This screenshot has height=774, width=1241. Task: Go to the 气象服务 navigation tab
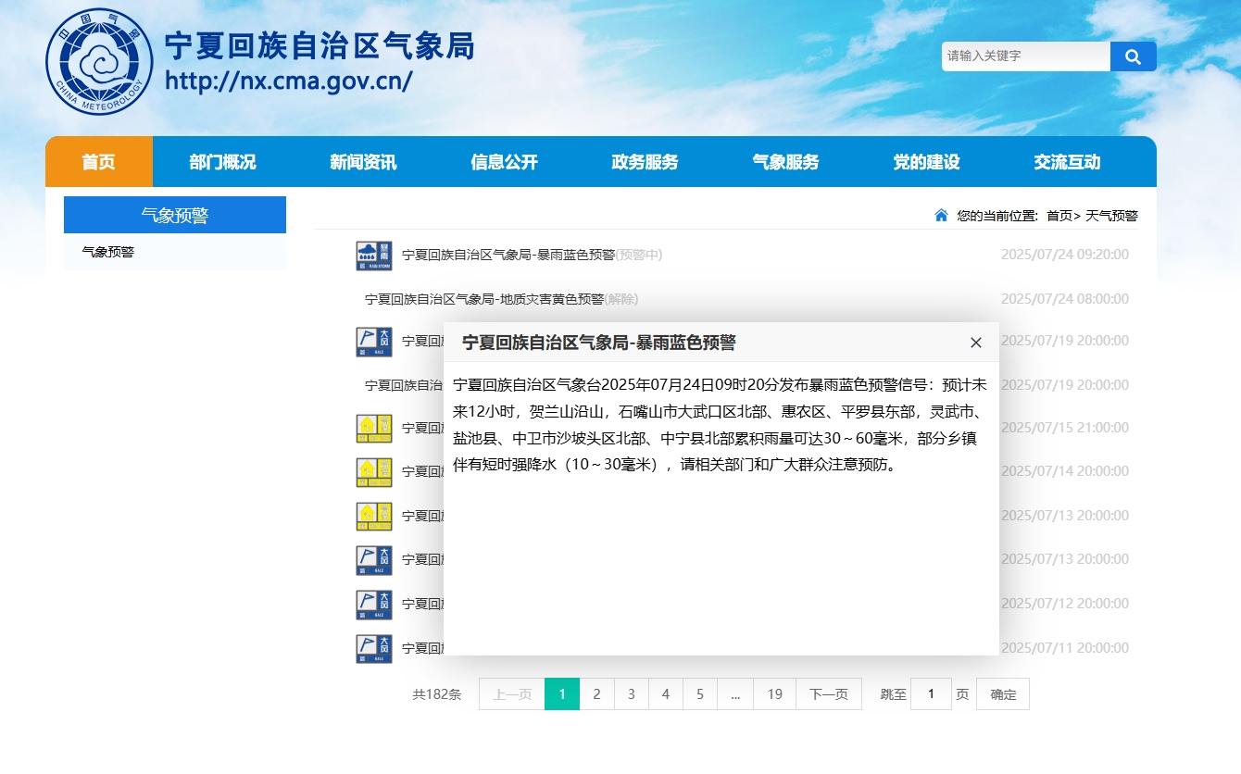click(785, 162)
